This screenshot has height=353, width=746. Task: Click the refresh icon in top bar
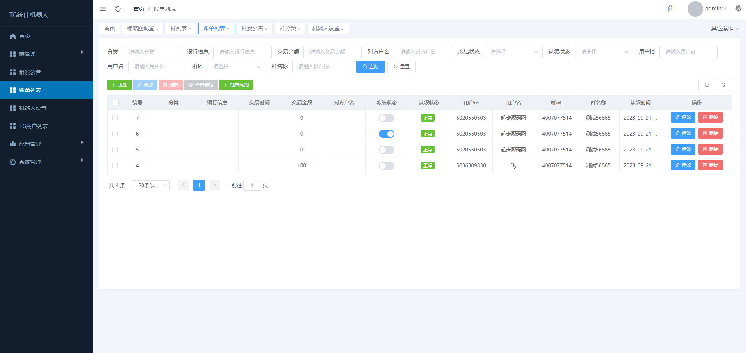click(x=118, y=9)
